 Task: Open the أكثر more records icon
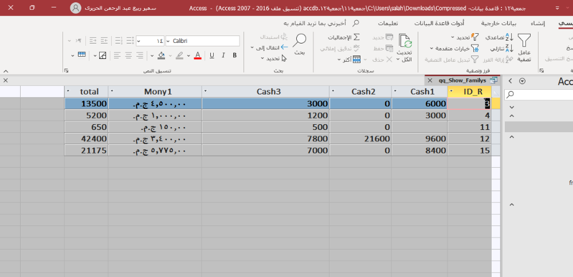coord(356,60)
